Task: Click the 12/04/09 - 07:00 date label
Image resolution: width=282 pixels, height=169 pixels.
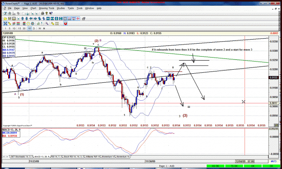Action: click(x=245, y=161)
